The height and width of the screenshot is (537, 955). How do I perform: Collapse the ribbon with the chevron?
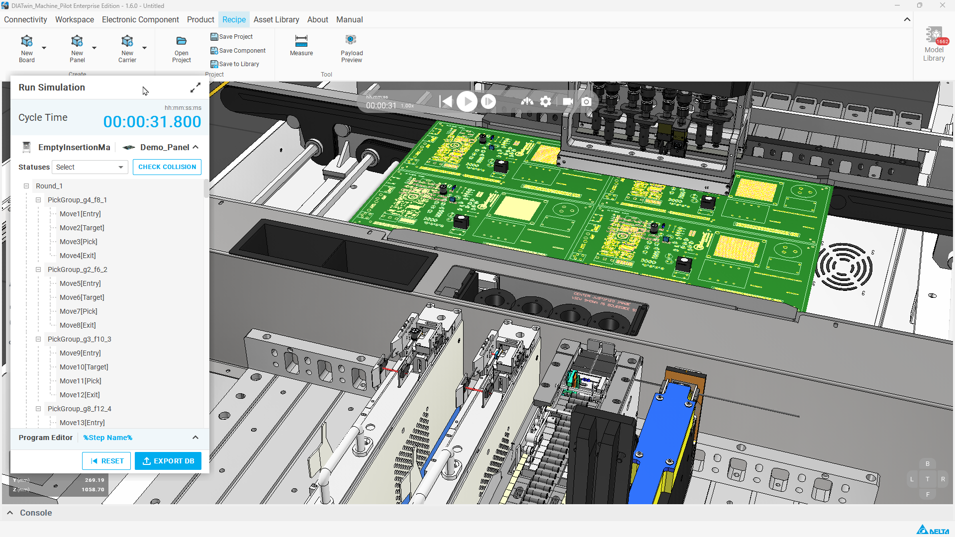(907, 20)
